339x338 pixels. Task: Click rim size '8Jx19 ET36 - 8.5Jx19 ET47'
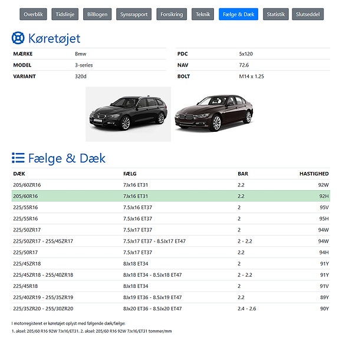point(153,297)
